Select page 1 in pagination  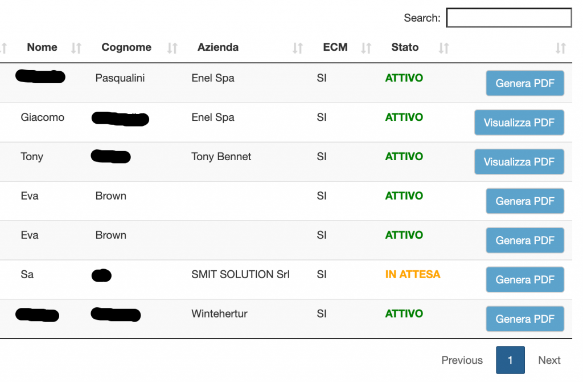[x=510, y=360]
